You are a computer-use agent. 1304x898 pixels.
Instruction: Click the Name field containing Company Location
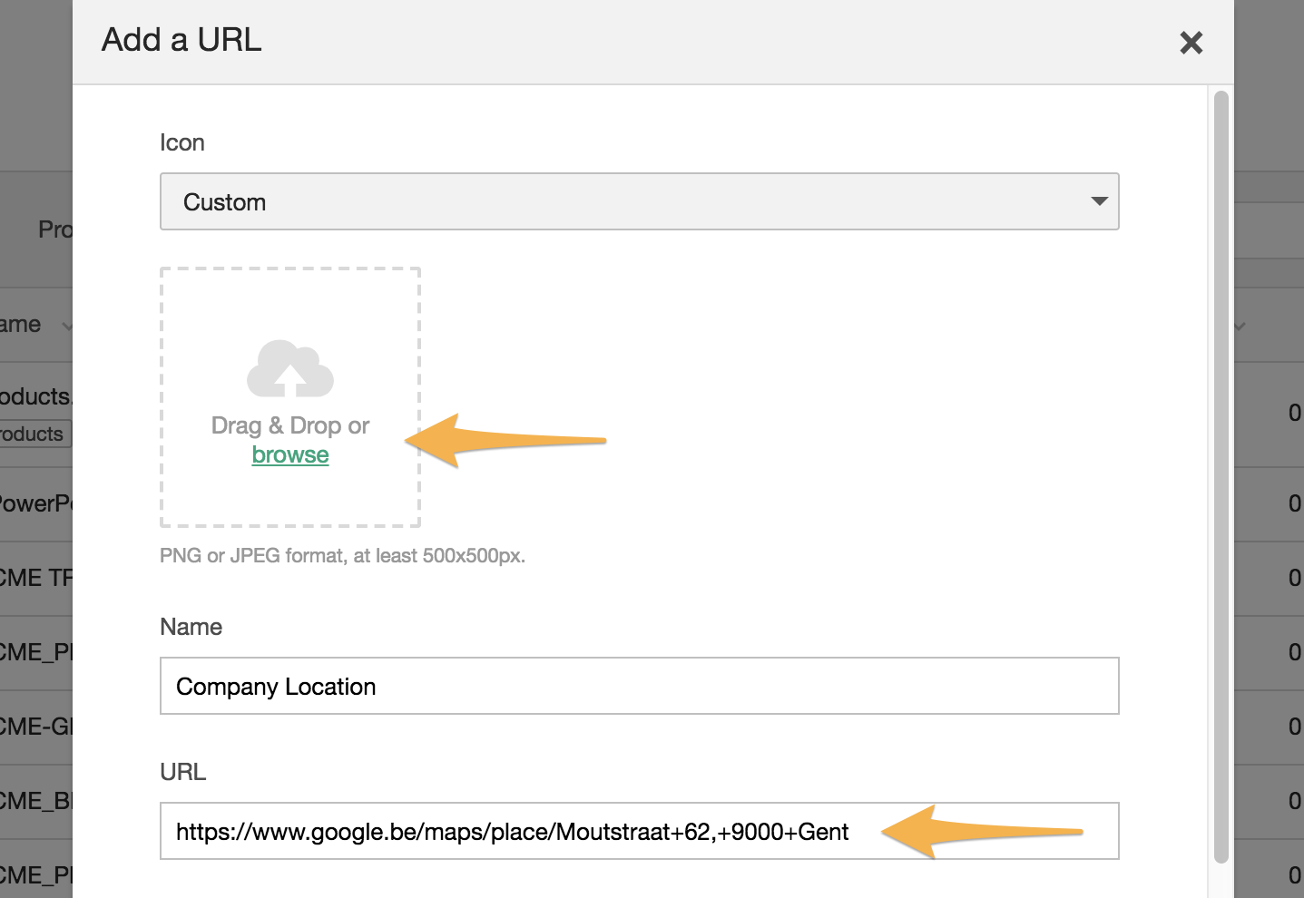click(639, 686)
